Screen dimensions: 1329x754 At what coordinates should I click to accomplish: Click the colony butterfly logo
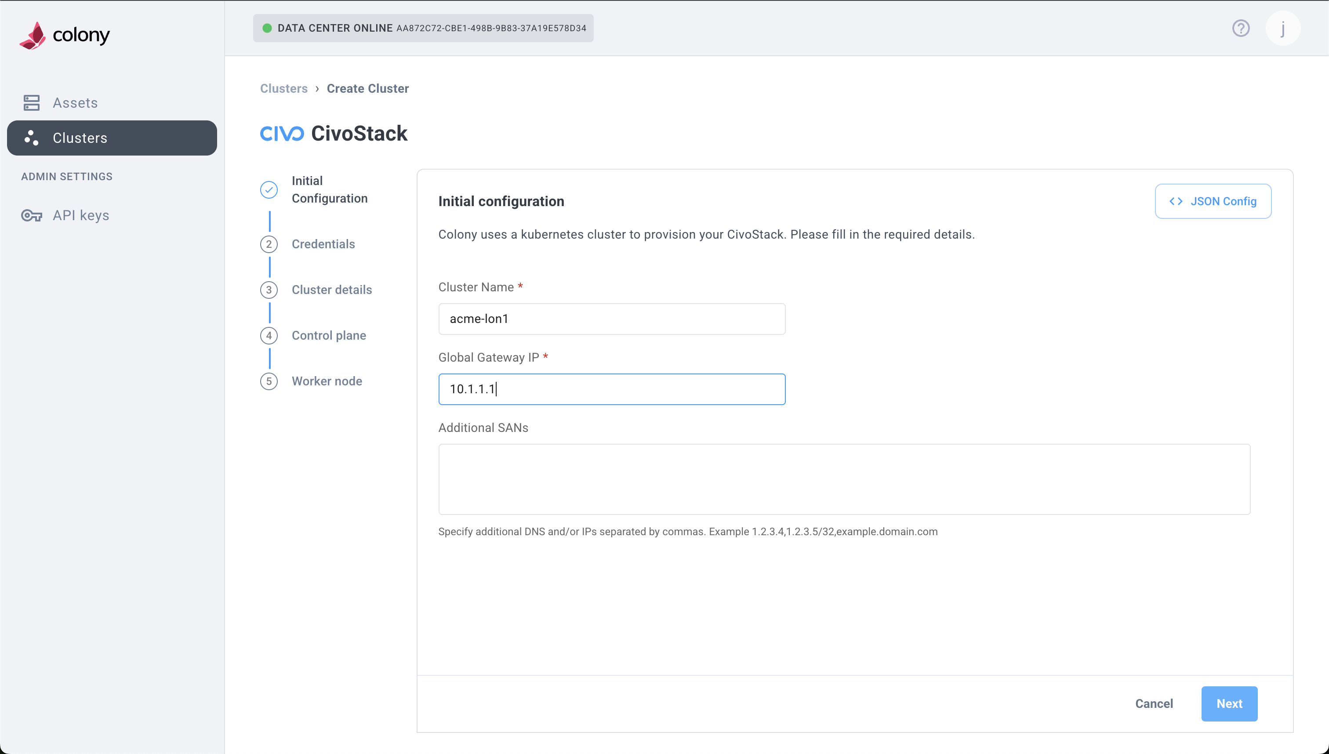(33, 35)
